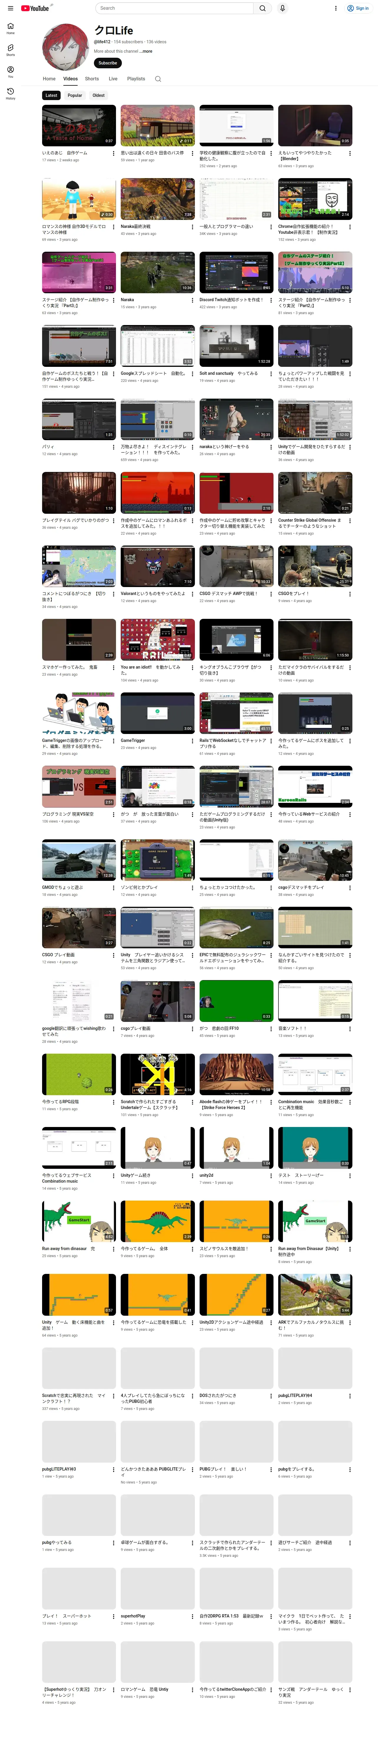Open the three-dot settings menu in header
This screenshot has height=1737, width=378.
336,8
